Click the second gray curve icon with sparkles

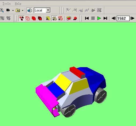click(x=75, y=10)
